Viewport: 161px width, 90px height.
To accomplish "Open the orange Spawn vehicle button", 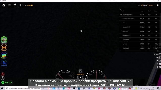I will click(x=4, y=48).
